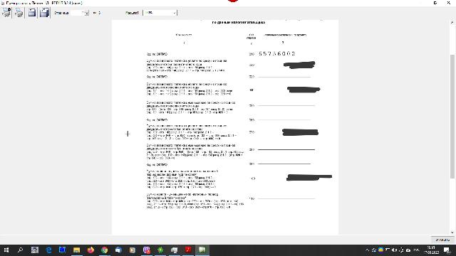Click the single floppy disk save icon

tap(31, 13)
